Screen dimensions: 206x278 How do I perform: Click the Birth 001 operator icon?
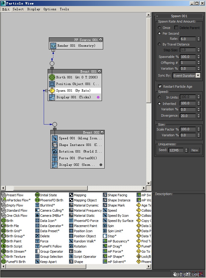click(x=52, y=77)
